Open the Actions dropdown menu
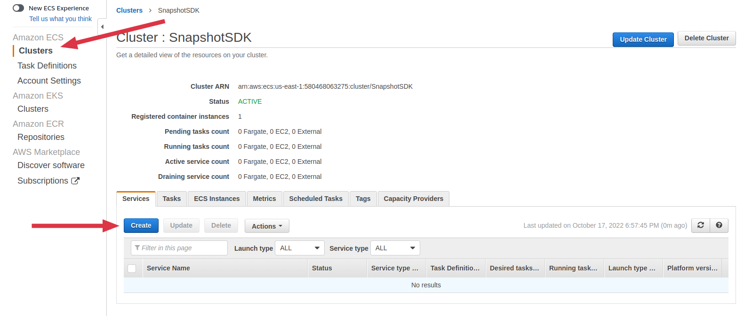This screenshot has height=316, width=744. tap(266, 226)
